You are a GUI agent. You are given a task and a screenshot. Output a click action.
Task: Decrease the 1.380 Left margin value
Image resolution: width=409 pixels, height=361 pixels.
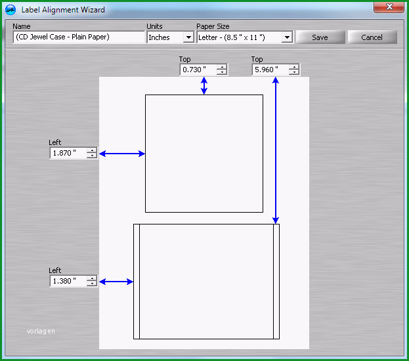[92, 284]
